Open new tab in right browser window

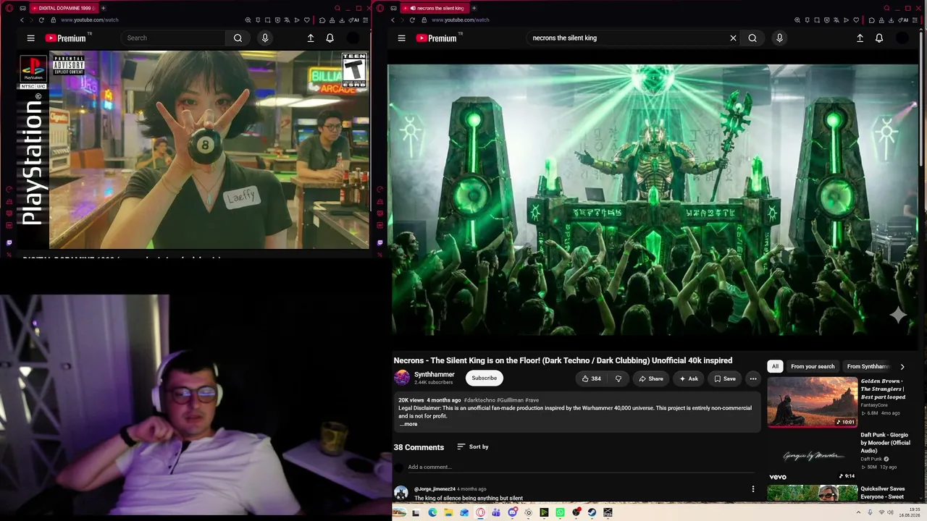coord(474,8)
